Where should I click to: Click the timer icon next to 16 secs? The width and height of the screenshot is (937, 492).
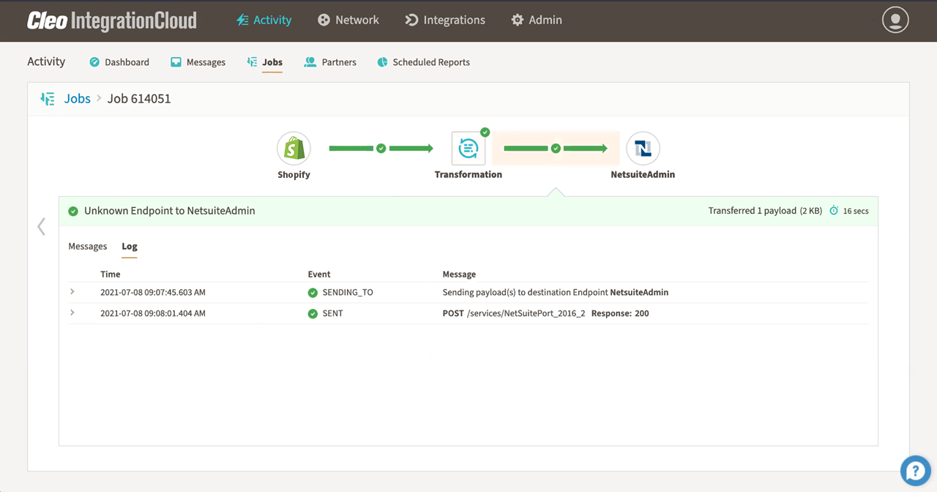pyautogui.click(x=834, y=211)
